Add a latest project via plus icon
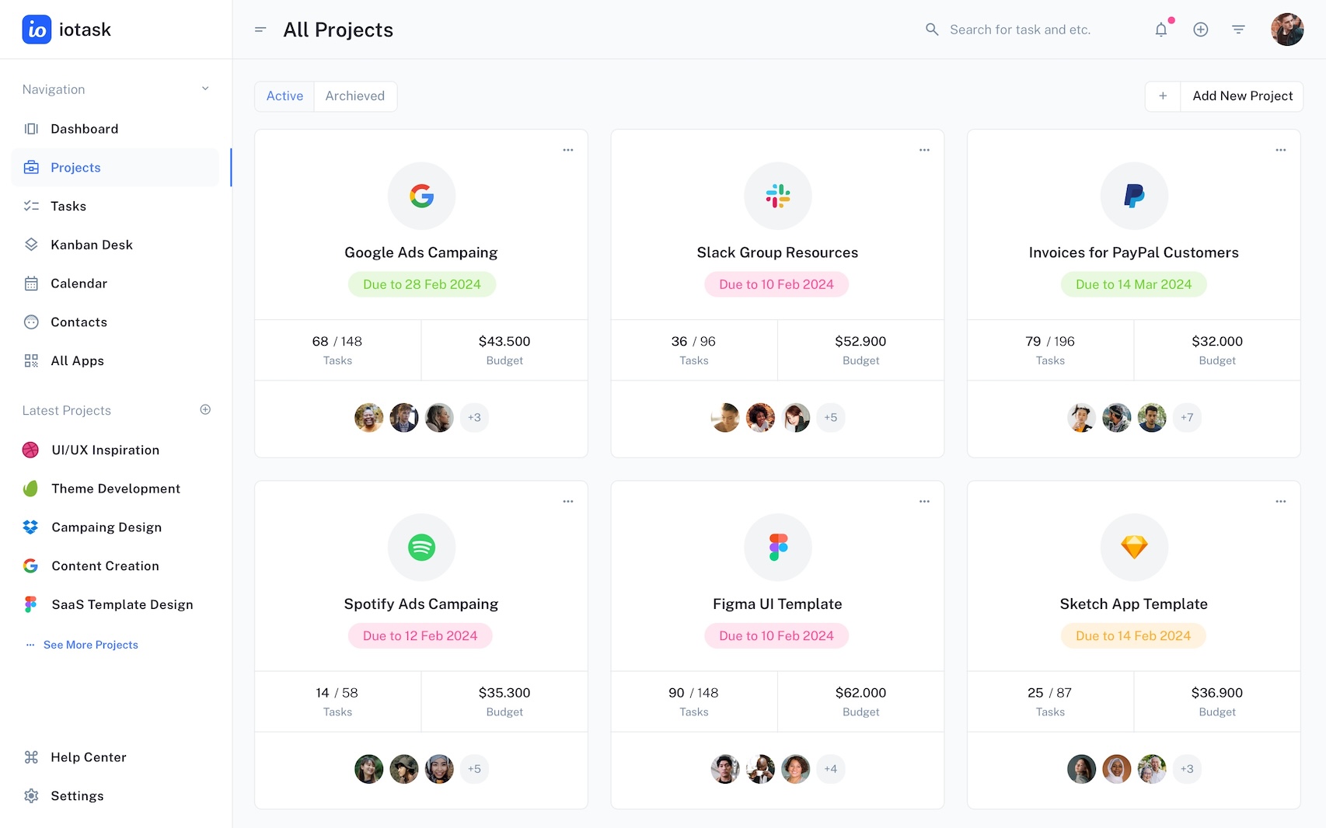Image resolution: width=1326 pixels, height=828 pixels. [205, 410]
